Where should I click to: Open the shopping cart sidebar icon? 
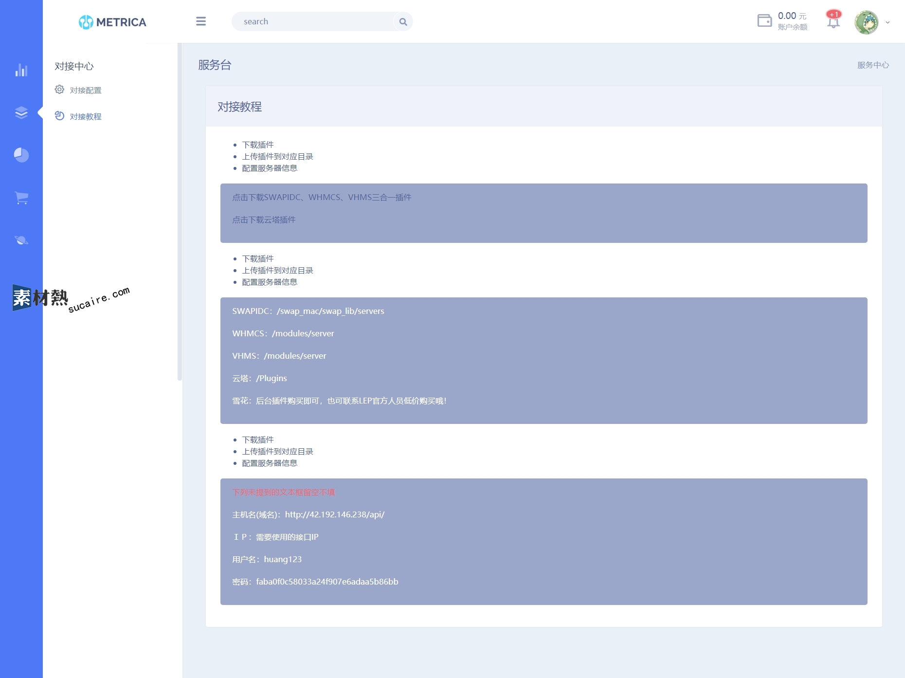click(21, 198)
